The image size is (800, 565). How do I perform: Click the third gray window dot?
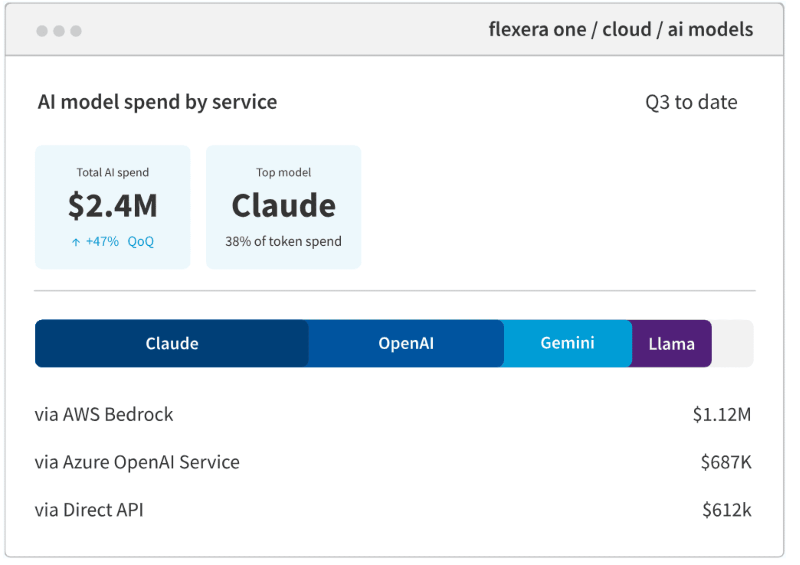pos(76,31)
